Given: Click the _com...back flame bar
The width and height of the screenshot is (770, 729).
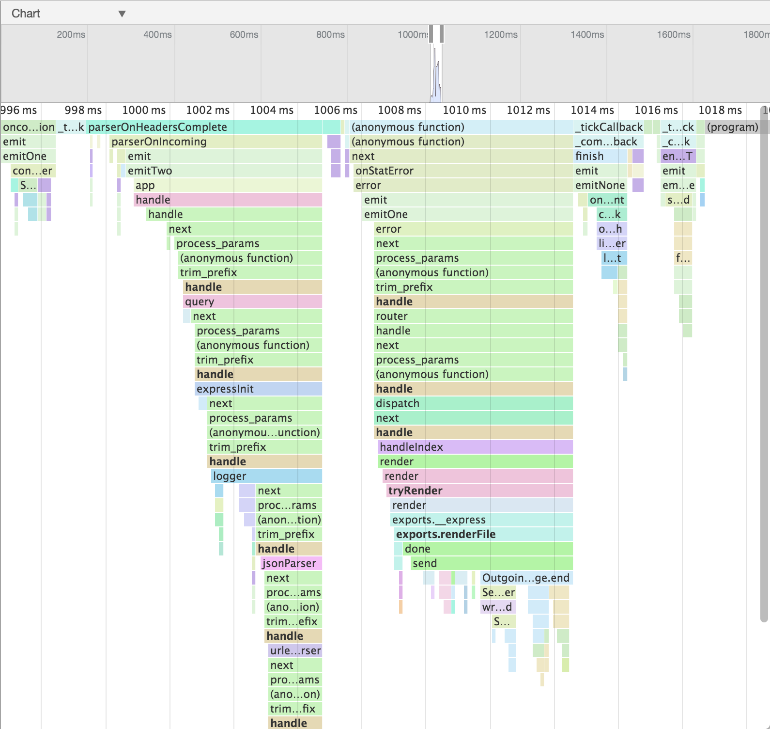Looking at the screenshot, I should tap(609, 142).
